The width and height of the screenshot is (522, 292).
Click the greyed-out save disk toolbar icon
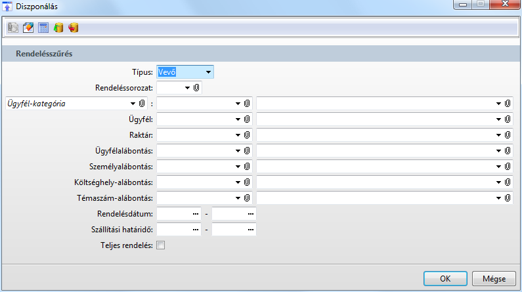pos(13,28)
